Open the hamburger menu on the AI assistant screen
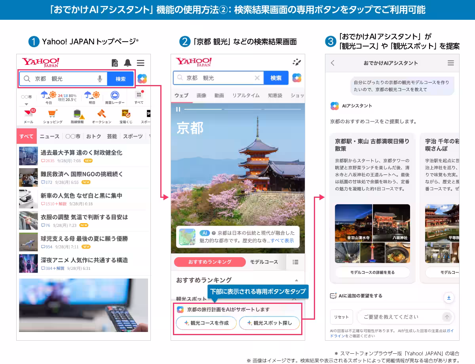The image size is (475, 364). tap(450, 63)
